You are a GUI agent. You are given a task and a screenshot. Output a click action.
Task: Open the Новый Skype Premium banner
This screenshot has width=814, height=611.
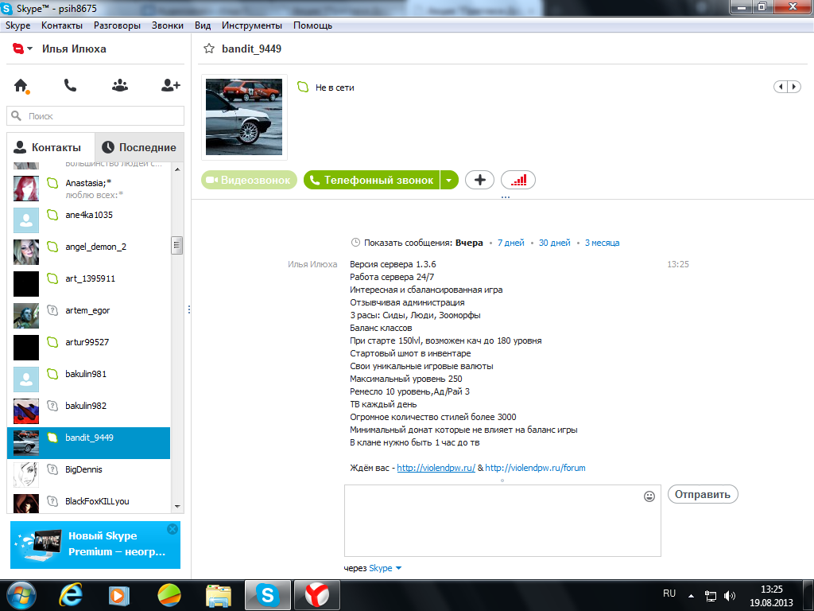click(x=95, y=544)
